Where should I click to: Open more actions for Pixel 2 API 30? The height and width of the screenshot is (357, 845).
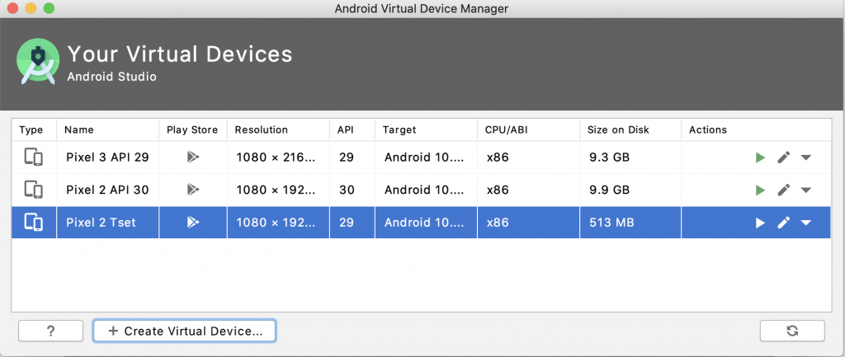(x=805, y=190)
